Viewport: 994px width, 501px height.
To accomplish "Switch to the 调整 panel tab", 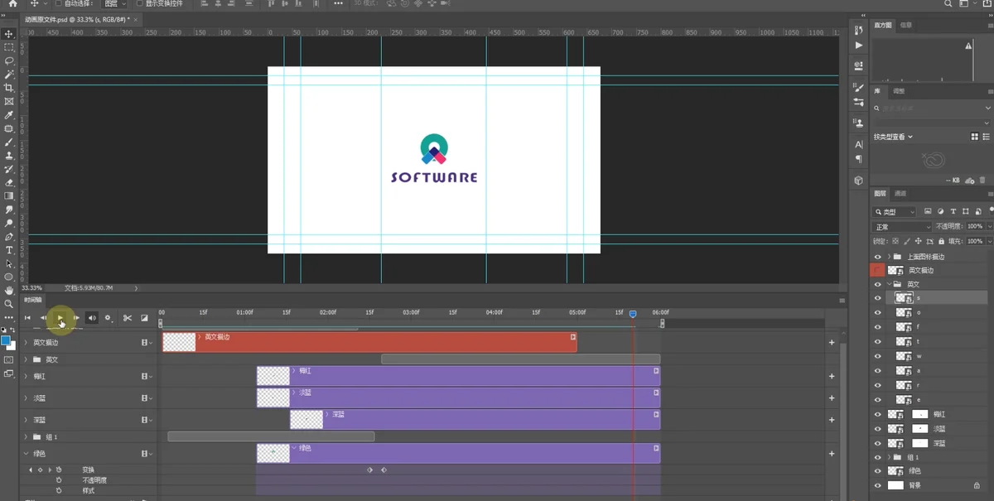I will point(900,91).
